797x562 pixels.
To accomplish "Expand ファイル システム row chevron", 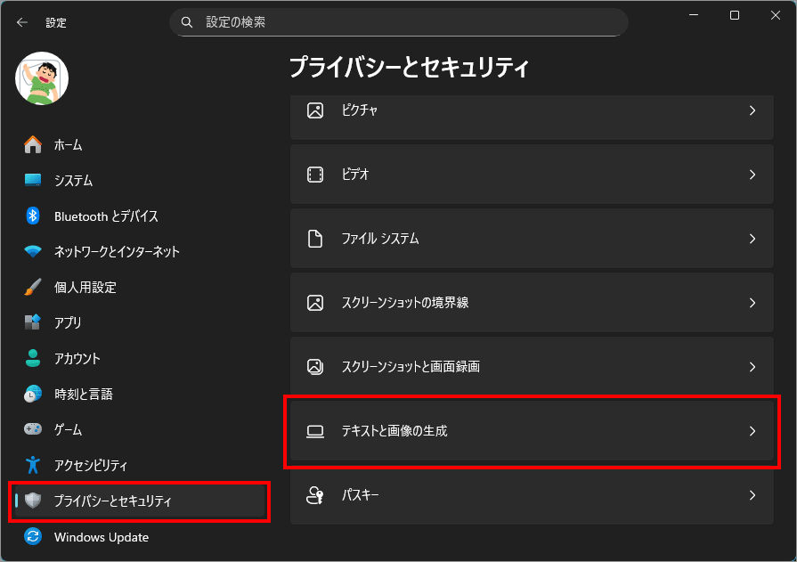I will 752,239.
